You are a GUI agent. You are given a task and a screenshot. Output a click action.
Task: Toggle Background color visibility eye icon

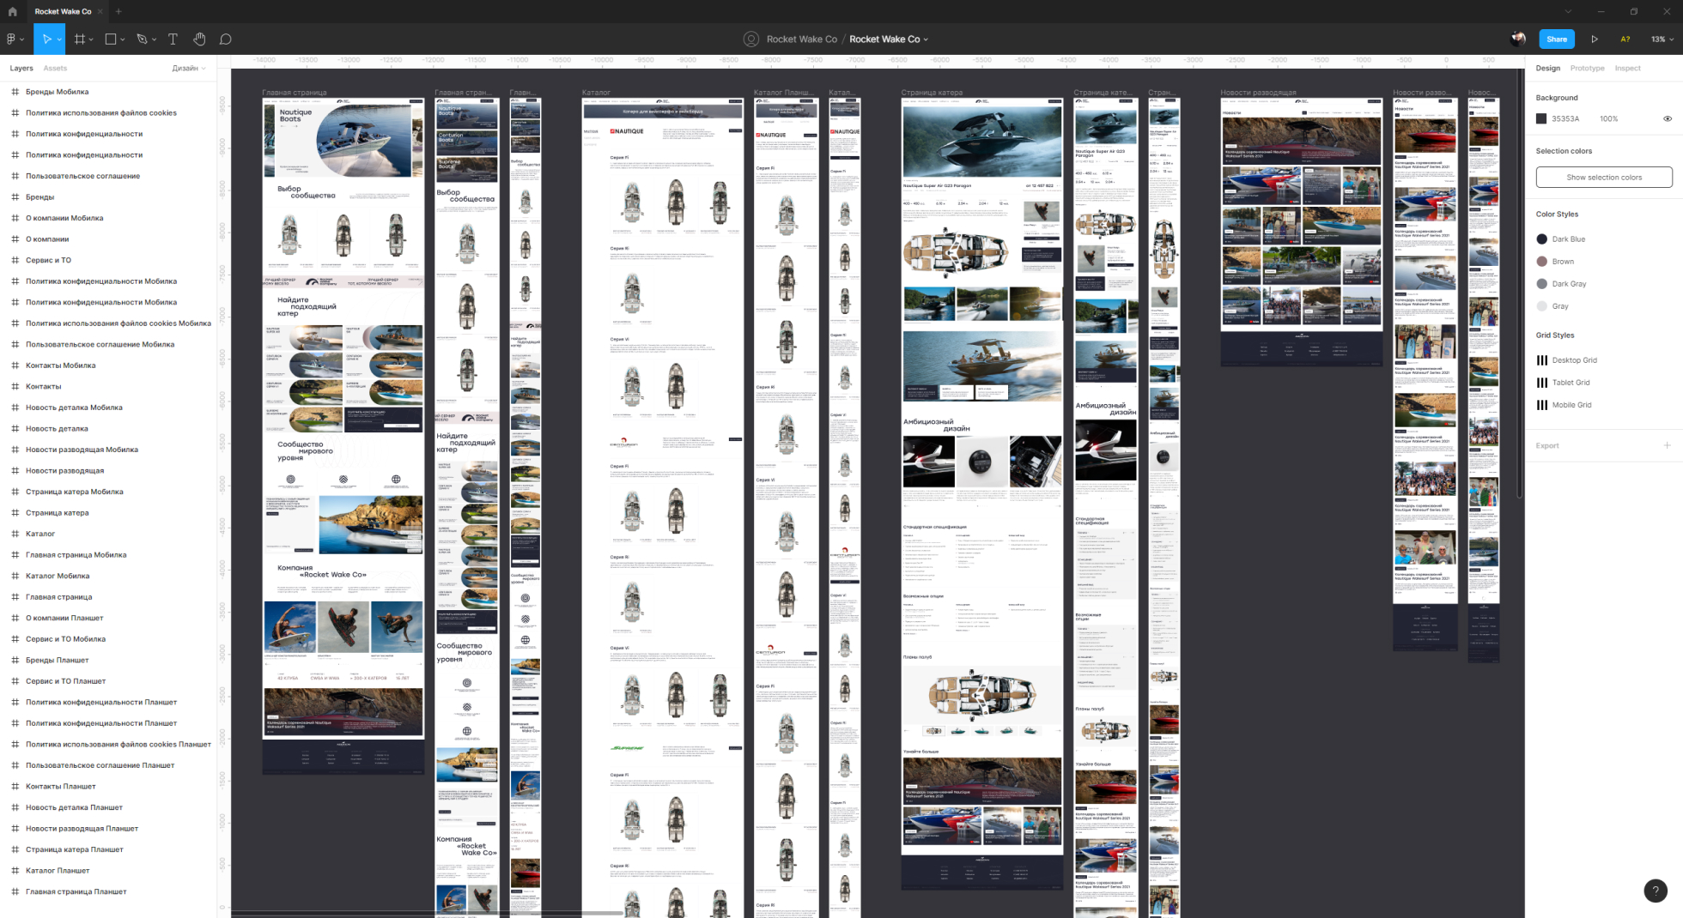pos(1667,119)
